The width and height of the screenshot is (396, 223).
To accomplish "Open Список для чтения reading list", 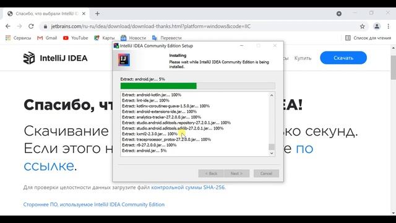I will (368, 38).
